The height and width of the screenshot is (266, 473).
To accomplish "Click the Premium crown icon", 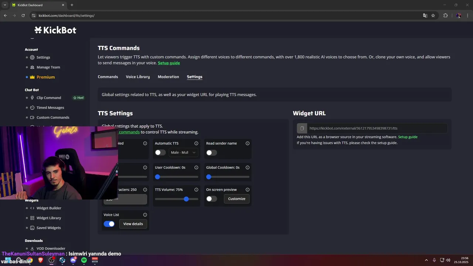I will [32, 77].
